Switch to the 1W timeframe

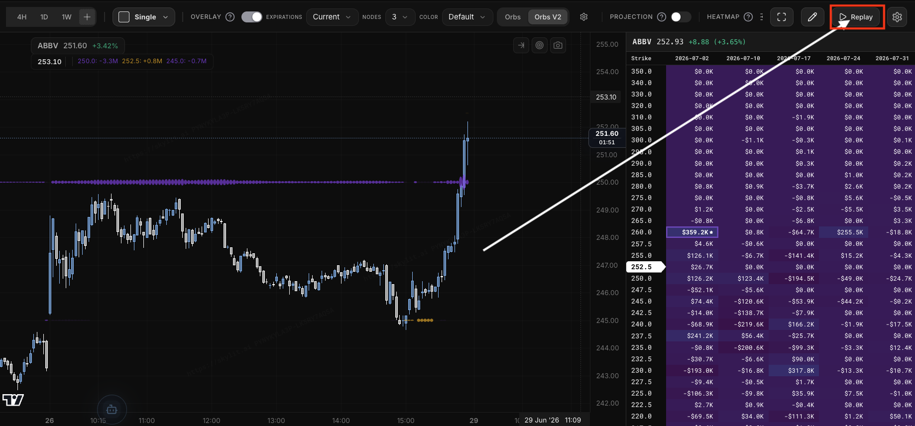point(67,17)
